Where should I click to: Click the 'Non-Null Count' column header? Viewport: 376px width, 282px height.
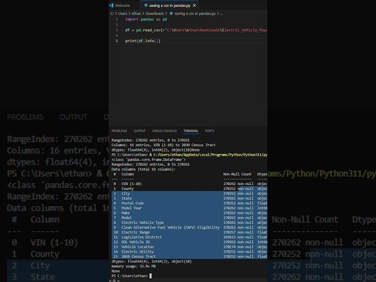pos(237,174)
